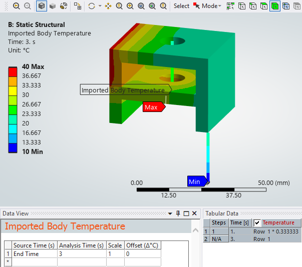Image resolution: width=302 pixels, height=267 pixels.
Task: Click the red legend color band
Action: pyautogui.click(x=13, y=72)
